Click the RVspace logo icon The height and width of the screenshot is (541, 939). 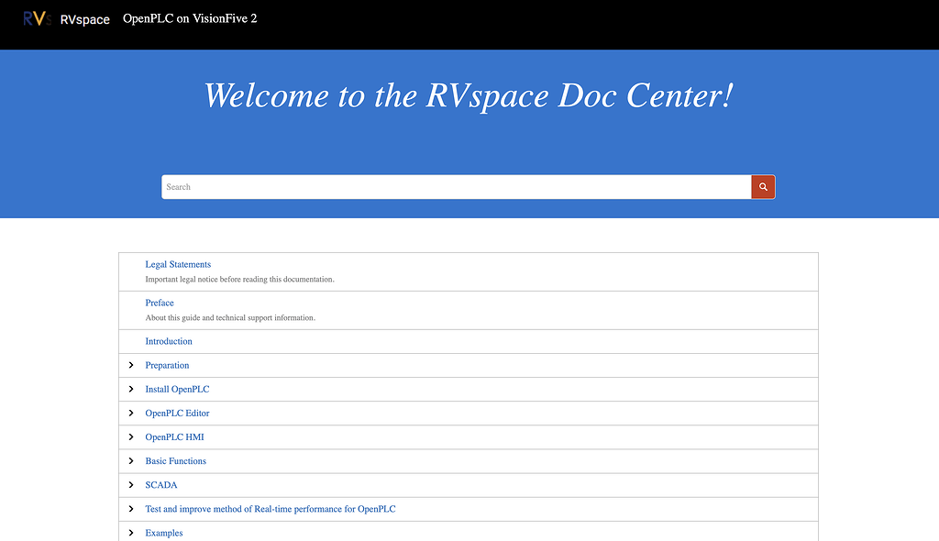tap(37, 18)
